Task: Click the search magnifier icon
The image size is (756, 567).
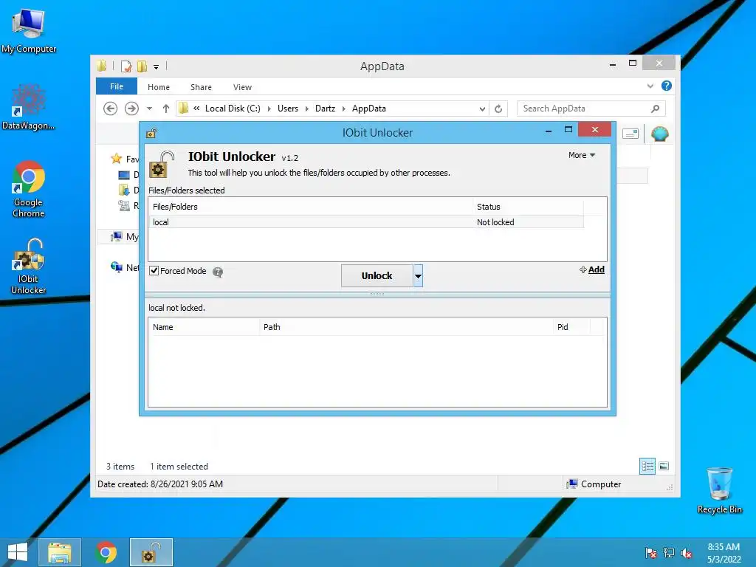Action: pos(655,109)
